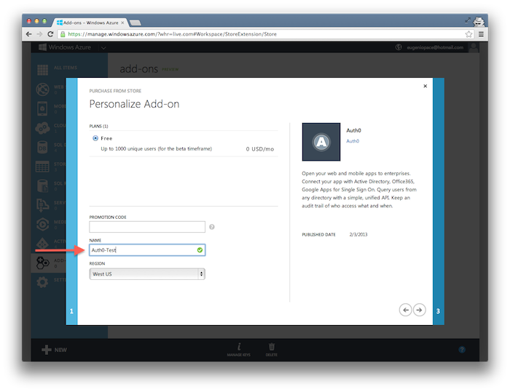Open Storage table icon in sidebar
The image size is (510, 392).
[x=42, y=167]
